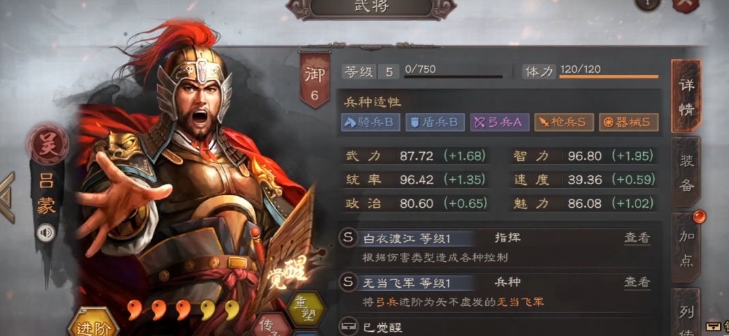View details of 无当飞军 via 查看
Viewport: 729px width, 336px height.
636,282
